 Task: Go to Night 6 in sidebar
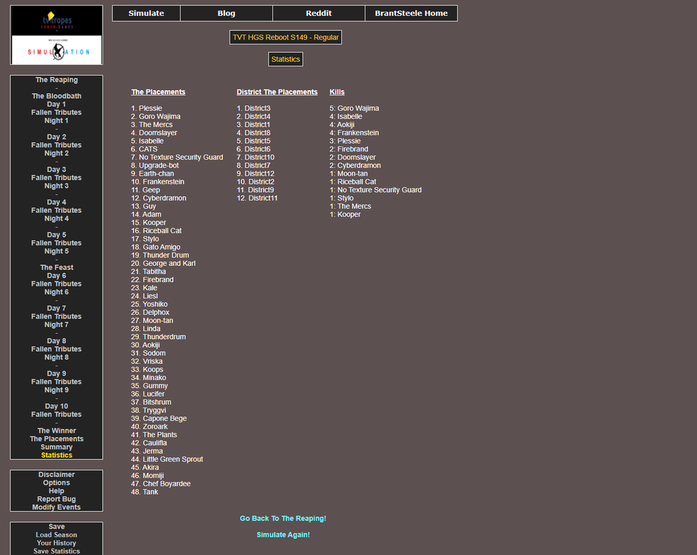point(56,292)
